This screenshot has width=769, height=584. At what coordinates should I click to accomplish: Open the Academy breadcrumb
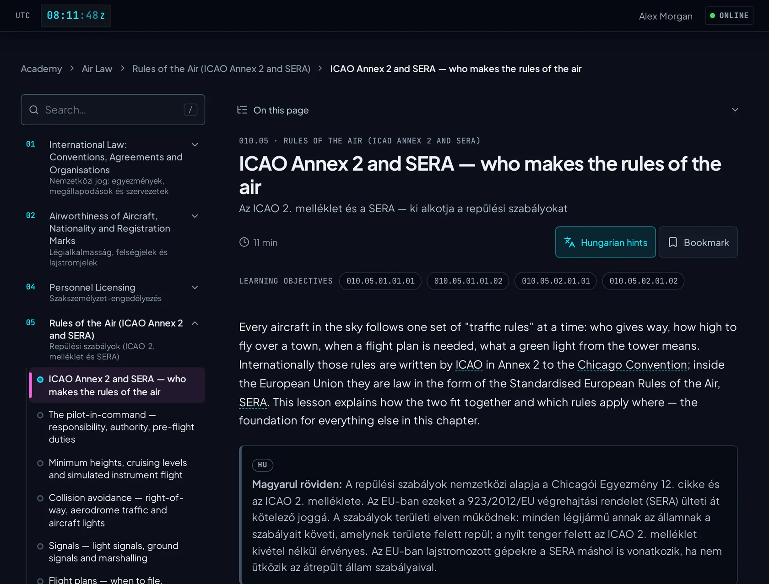click(x=41, y=69)
